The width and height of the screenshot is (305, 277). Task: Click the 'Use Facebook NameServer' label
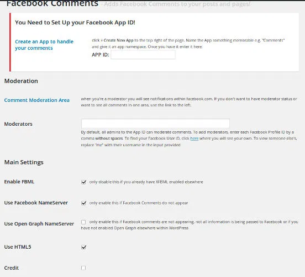click(x=36, y=203)
